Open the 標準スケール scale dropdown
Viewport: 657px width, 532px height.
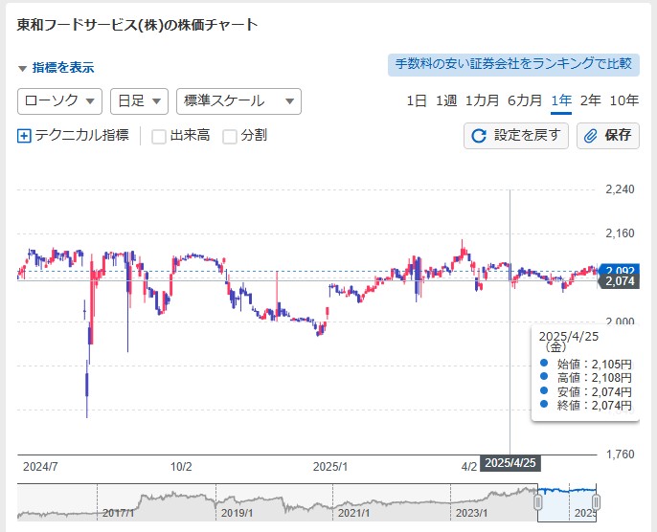pos(238,101)
